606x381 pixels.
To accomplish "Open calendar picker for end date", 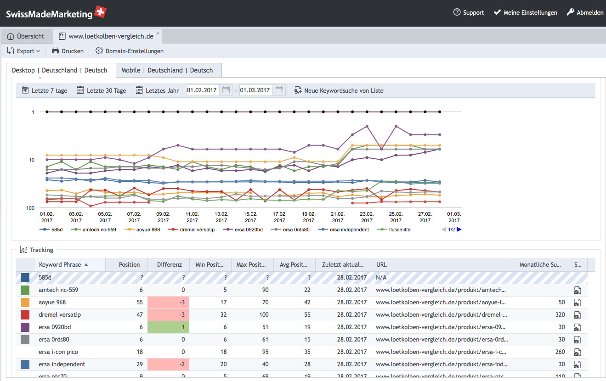I will coord(279,90).
